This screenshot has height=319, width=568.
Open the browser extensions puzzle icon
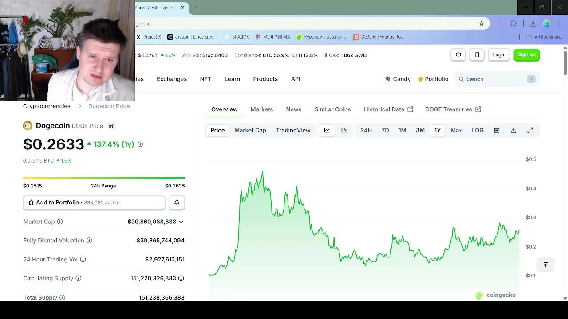pyautogui.click(x=514, y=23)
